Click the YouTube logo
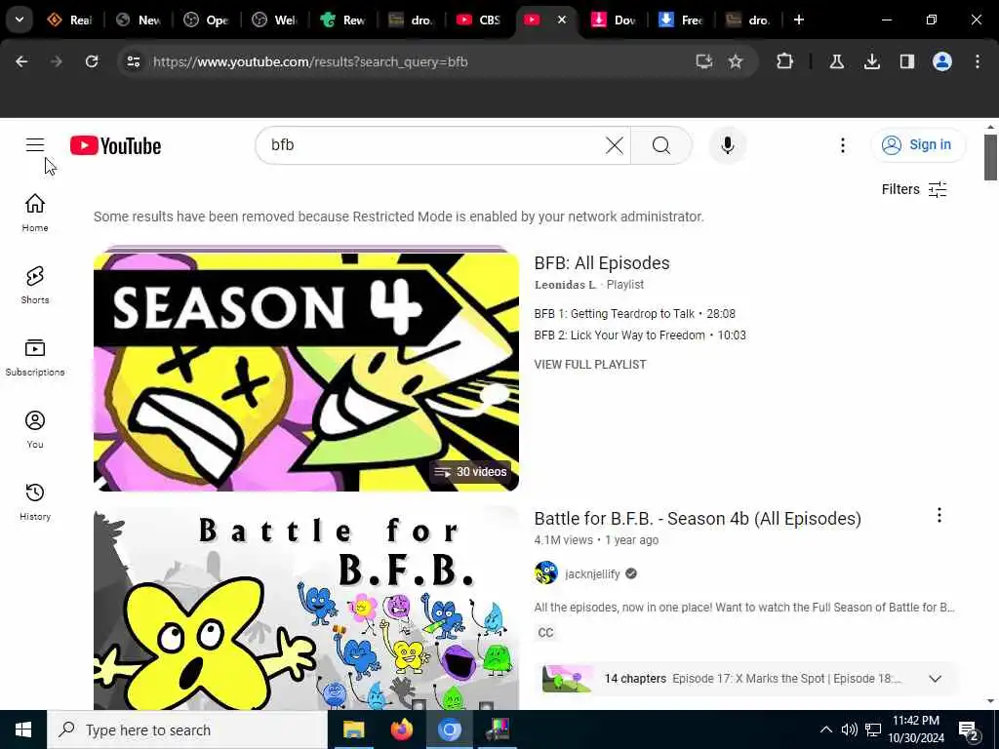999x749 pixels. click(115, 146)
